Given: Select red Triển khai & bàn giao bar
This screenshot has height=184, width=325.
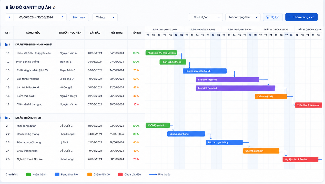Looking at the screenshot, I should click(308, 105).
